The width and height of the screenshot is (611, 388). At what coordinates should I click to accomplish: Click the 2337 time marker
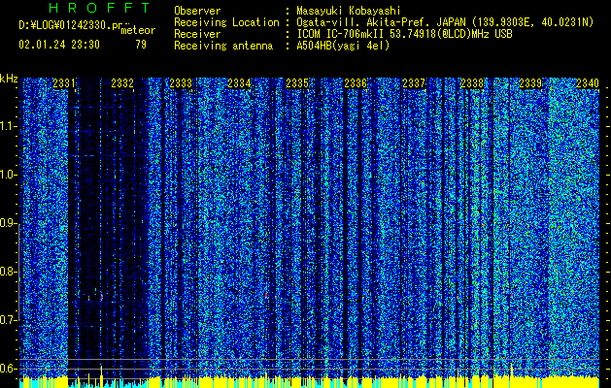click(x=414, y=83)
